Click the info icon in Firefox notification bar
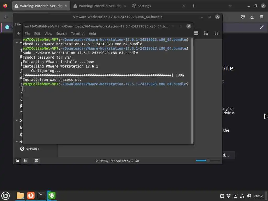Image resolution: width=268 pixels, height=201 pixels. (x=7, y=27)
